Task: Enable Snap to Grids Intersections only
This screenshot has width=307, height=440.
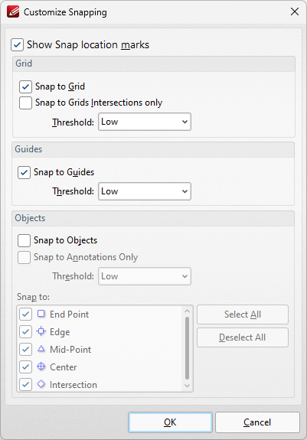Action: [25, 103]
